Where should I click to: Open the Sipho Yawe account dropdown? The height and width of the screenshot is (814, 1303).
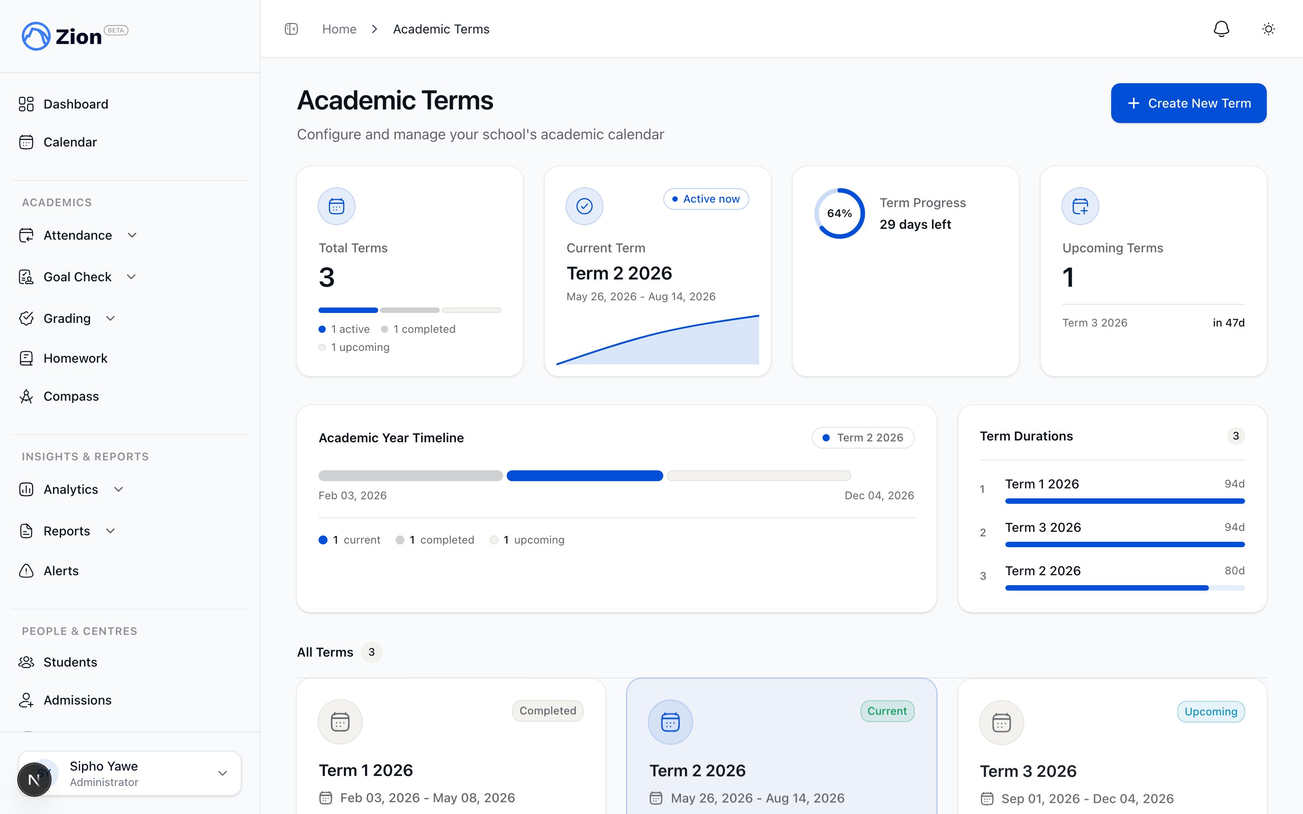click(x=130, y=773)
